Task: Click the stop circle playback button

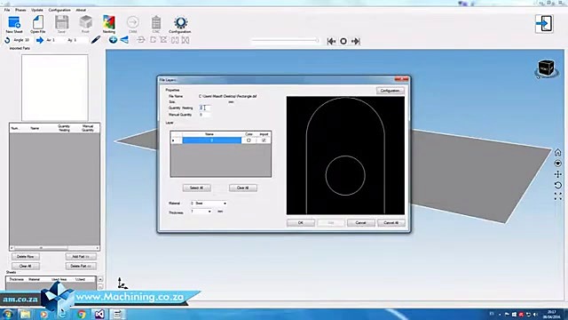Action: point(343,42)
